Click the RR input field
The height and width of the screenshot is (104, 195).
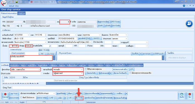108,46
